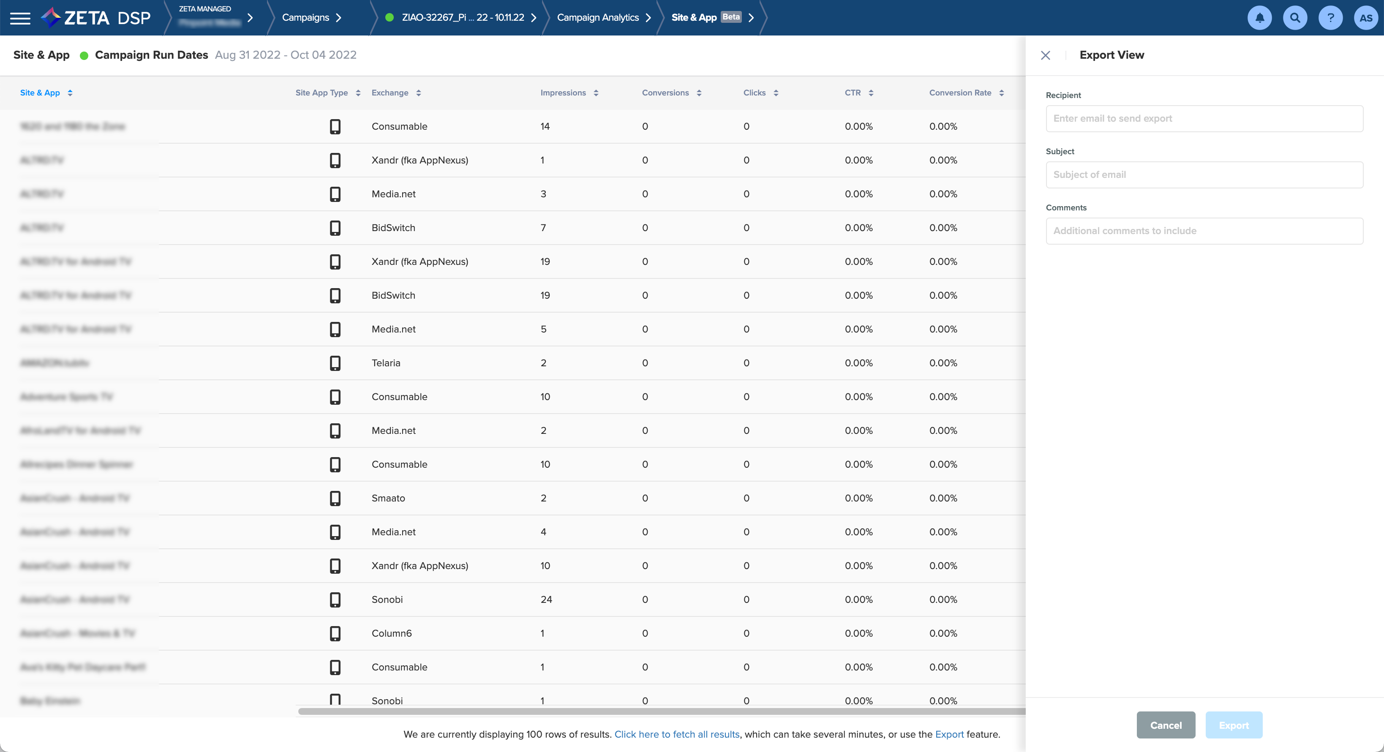Focus the Recipient email field
Image resolution: width=1384 pixels, height=752 pixels.
pos(1204,119)
